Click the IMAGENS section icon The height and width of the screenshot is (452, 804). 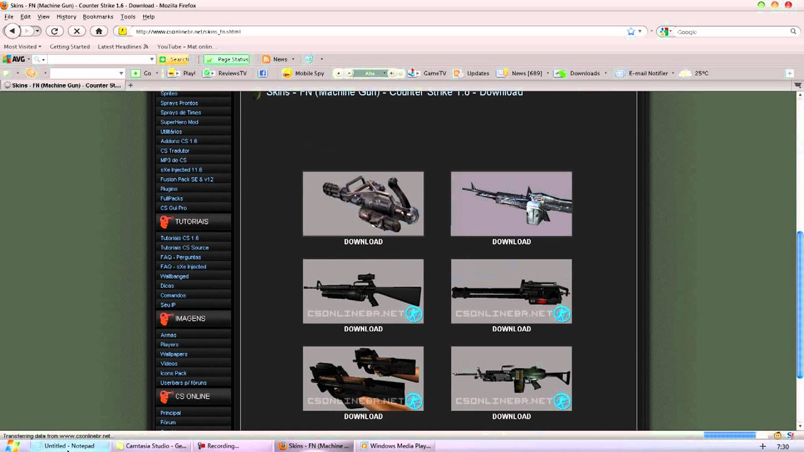pyautogui.click(x=165, y=319)
